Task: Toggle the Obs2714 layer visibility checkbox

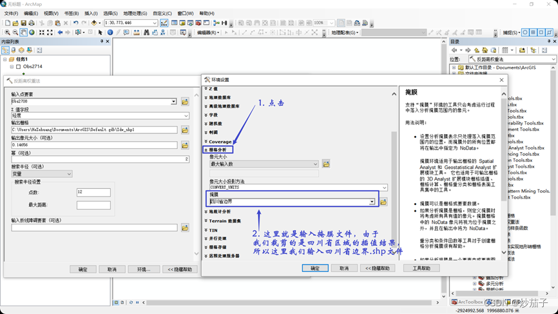Action: (x=18, y=66)
